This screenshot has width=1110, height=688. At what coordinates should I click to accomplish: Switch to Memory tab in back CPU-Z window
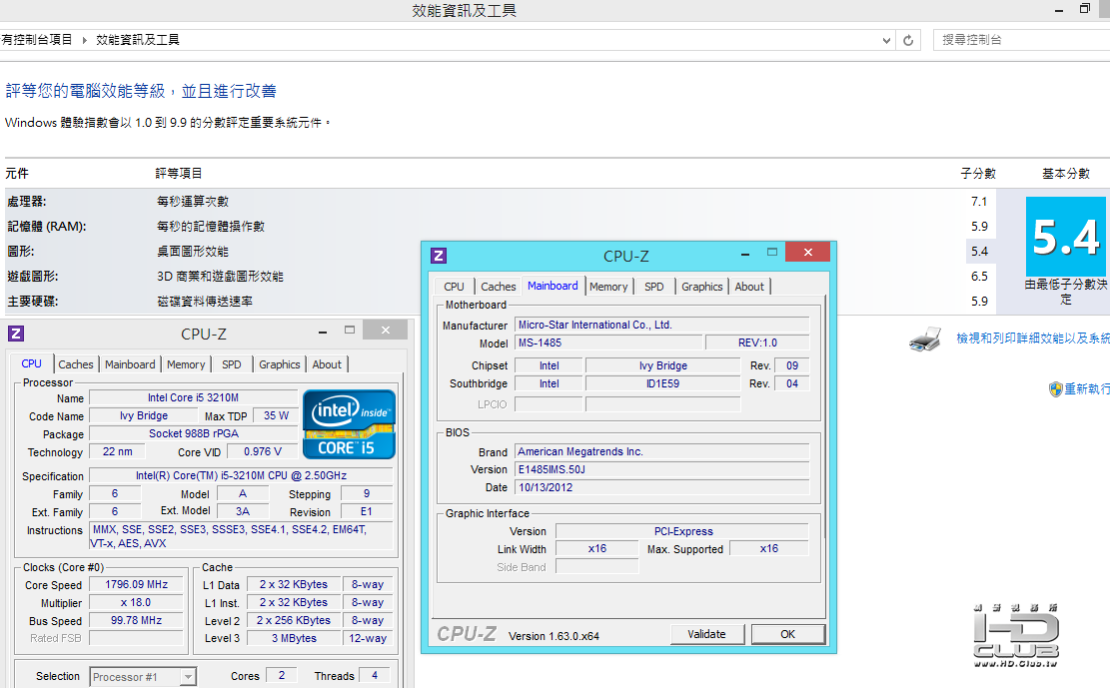tap(186, 364)
